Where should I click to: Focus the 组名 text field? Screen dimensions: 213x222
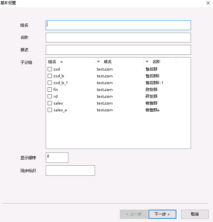tap(118, 25)
